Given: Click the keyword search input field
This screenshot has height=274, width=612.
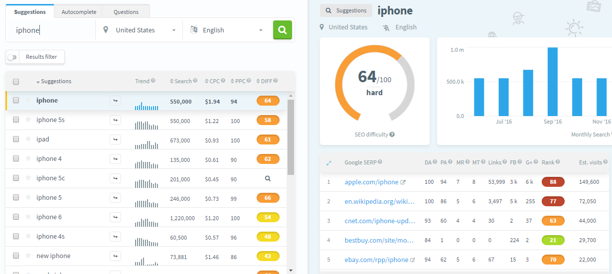Looking at the screenshot, I should tap(51, 30).
